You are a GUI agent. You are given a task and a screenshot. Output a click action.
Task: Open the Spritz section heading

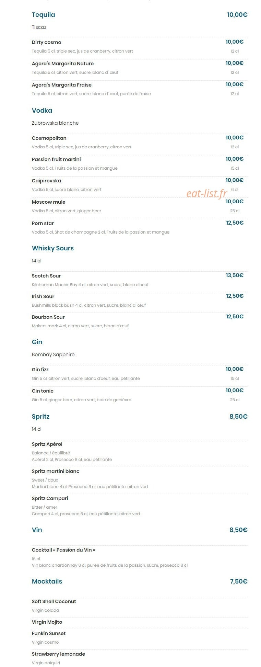[x=40, y=417]
